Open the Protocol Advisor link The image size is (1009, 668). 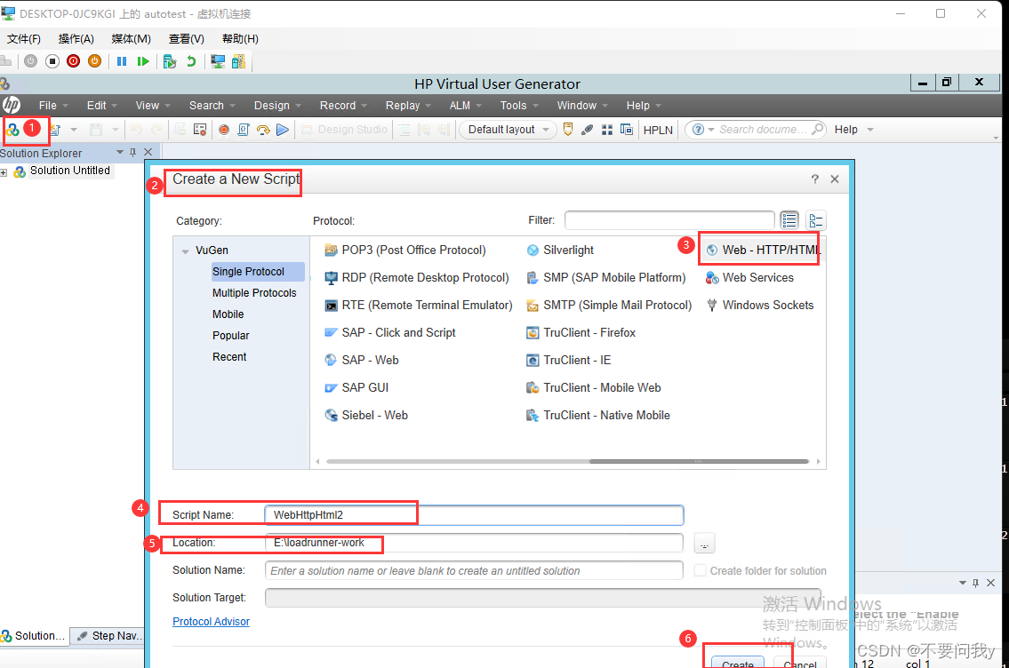pos(211,621)
